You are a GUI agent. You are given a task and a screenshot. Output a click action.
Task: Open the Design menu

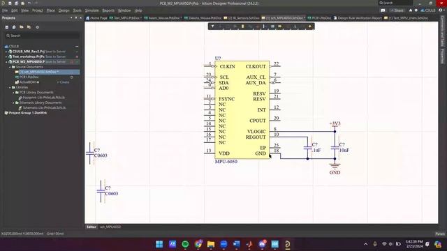point(64,10)
